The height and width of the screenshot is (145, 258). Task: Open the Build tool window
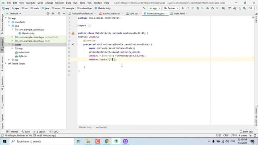point(25,132)
